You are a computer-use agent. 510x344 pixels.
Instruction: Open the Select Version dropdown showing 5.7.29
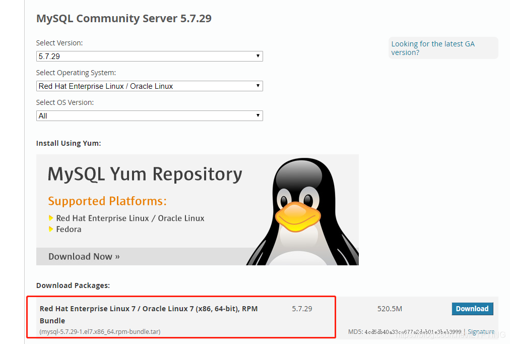point(149,56)
